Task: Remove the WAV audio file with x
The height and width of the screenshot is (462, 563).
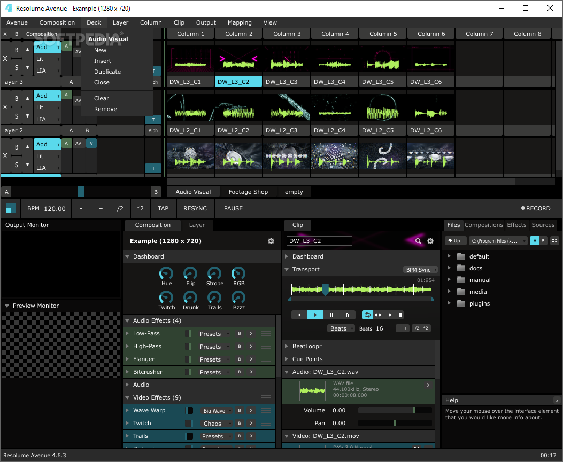Action: (x=428, y=385)
